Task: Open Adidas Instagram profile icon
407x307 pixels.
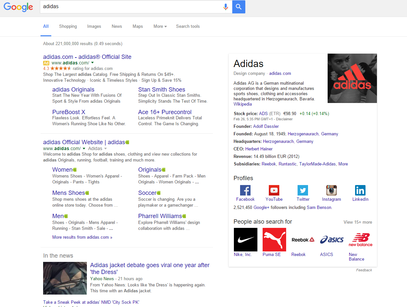Action: click(x=332, y=190)
